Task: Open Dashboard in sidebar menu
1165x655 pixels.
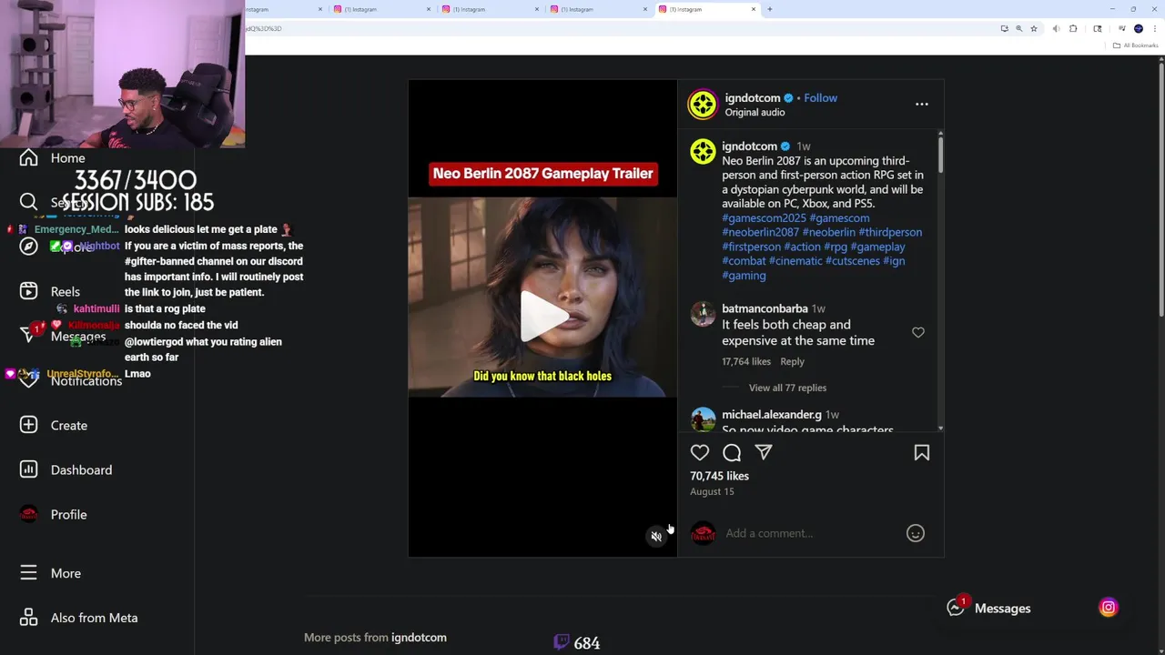Action: click(x=81, y=469)
